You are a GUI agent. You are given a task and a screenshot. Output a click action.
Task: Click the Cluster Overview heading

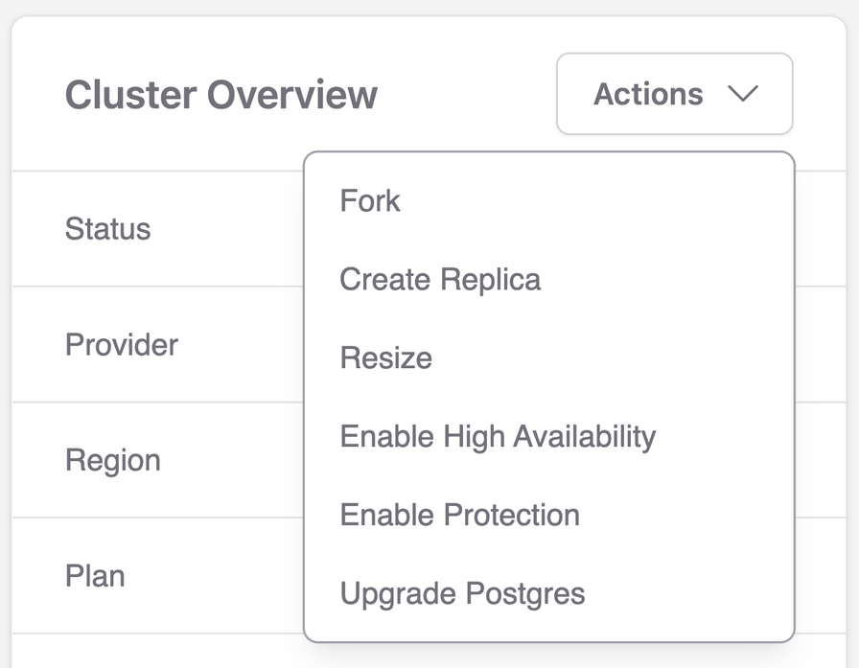(221, 94)
